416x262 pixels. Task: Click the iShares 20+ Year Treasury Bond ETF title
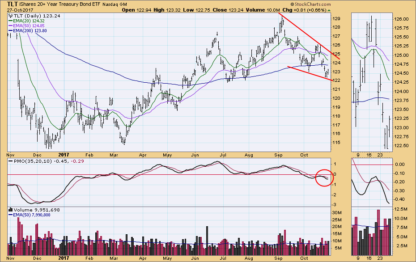[x=60, y=4]
